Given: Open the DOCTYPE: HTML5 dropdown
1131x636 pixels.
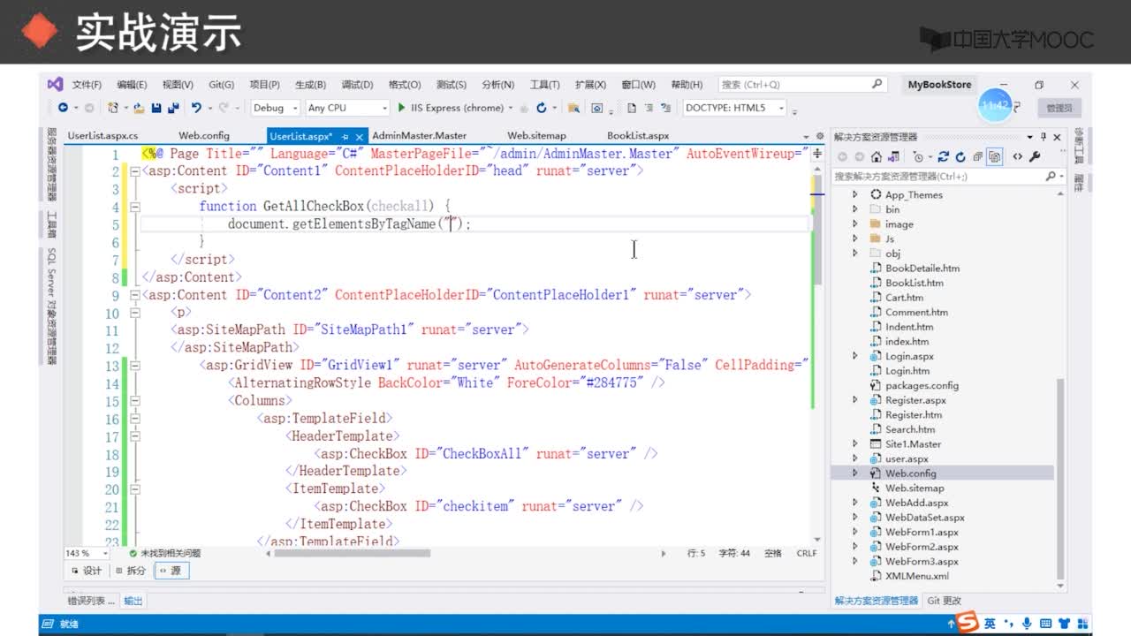Looking at the screenshot, I should 735,108.
